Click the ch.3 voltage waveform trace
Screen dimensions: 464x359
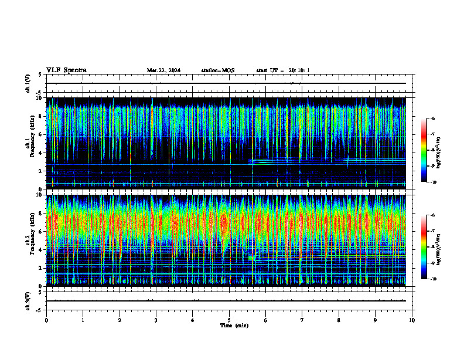pyautogui.click(x=226, y=301)
